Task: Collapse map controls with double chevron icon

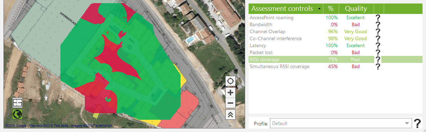Action: [230, 115]
